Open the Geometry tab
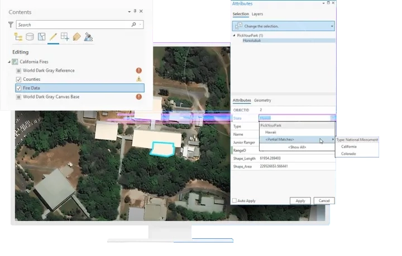The height and width of the screenshot is (256, 402). [x=262, y=100]
